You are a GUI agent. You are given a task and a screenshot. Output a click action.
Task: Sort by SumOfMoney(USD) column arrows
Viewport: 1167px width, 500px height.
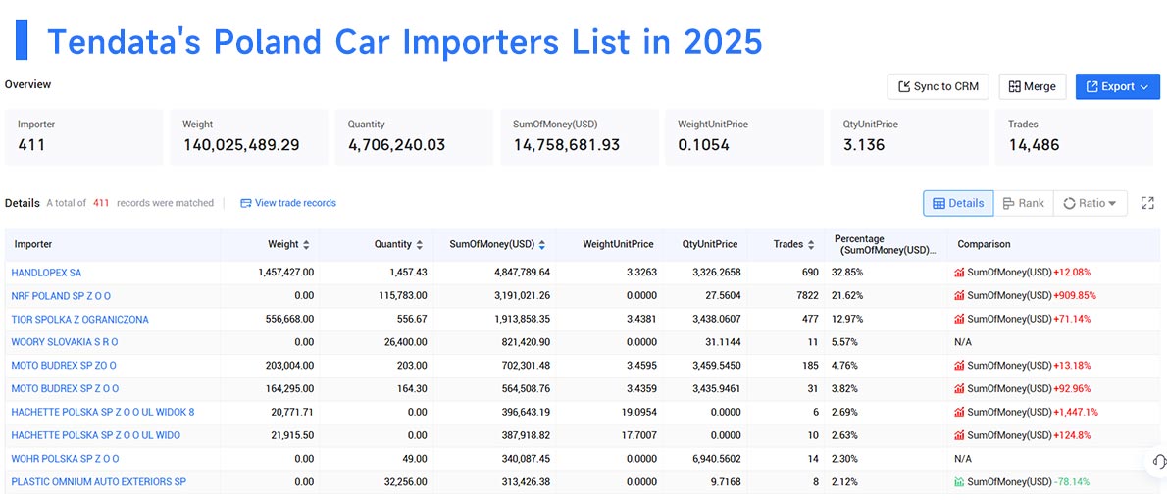541,244
